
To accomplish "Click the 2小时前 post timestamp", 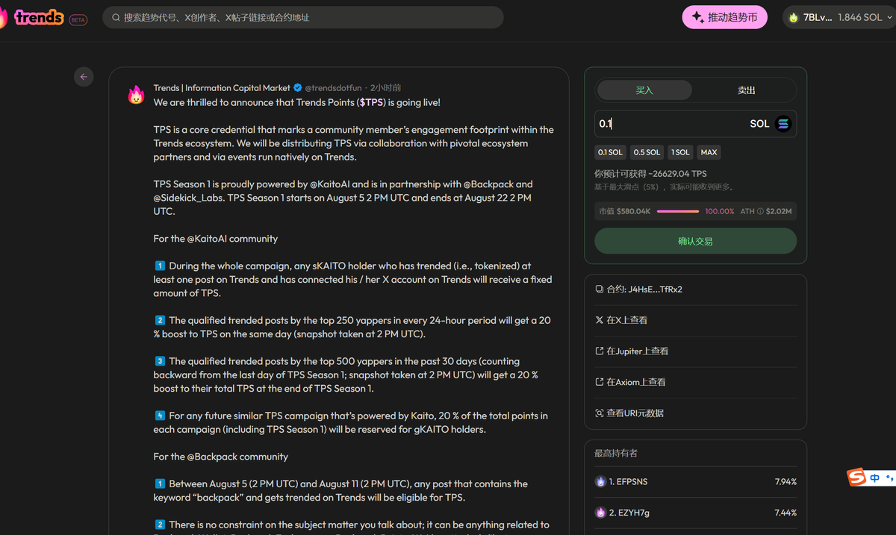I will [385, 88].
